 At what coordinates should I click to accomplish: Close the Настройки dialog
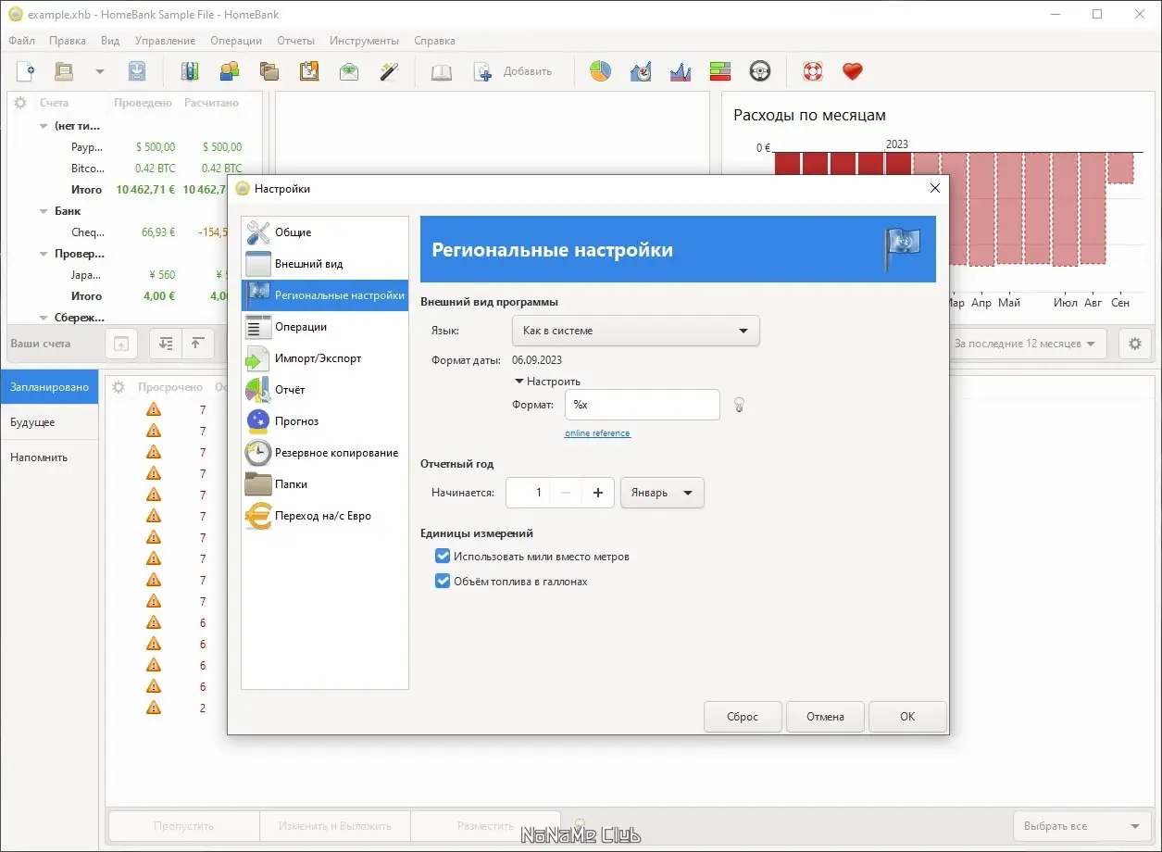pyautogui.click(x=935, y=188)
